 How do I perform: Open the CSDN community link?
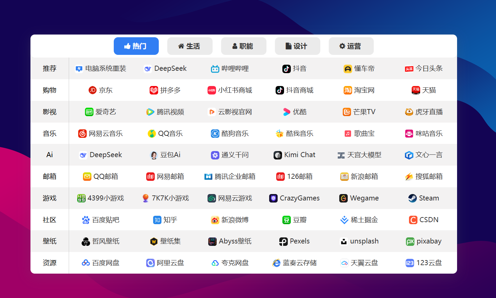(x=424, y=220)
